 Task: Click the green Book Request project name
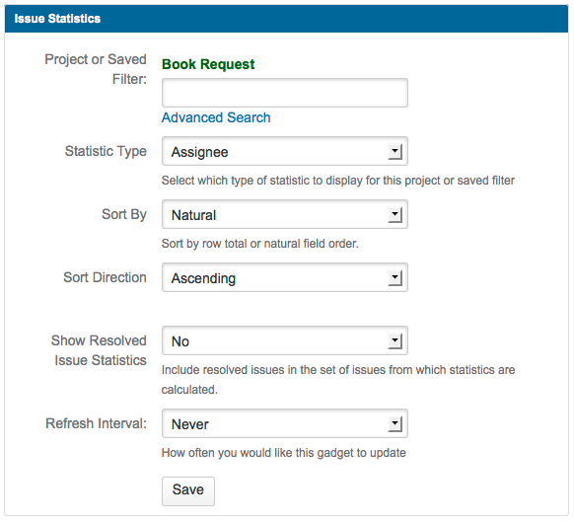[x=208, y=64]
